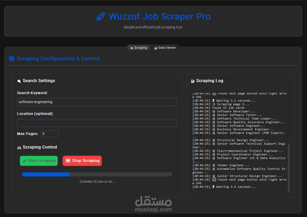This screenshot has width=307, height=217.
Task: Click the 'Senior Software Engineer (PHP Expert)' log entry
Action: (x=239, y=135)
